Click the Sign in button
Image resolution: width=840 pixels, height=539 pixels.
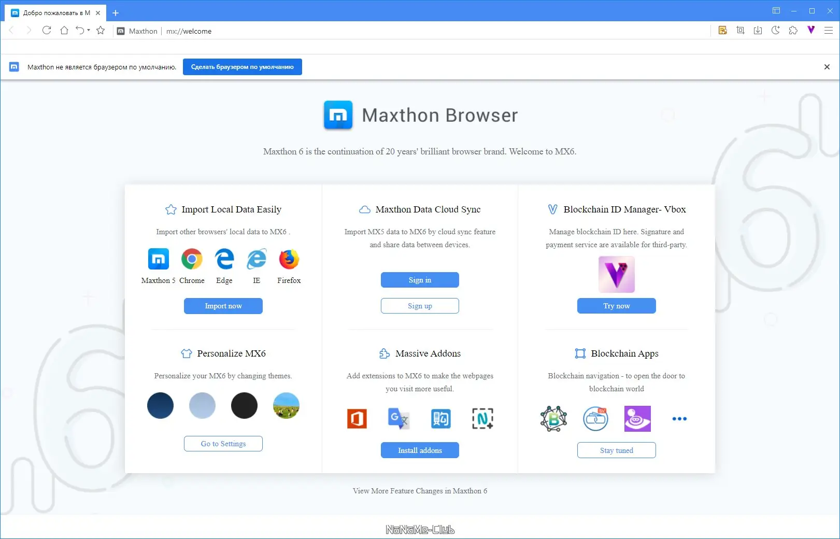420,280
